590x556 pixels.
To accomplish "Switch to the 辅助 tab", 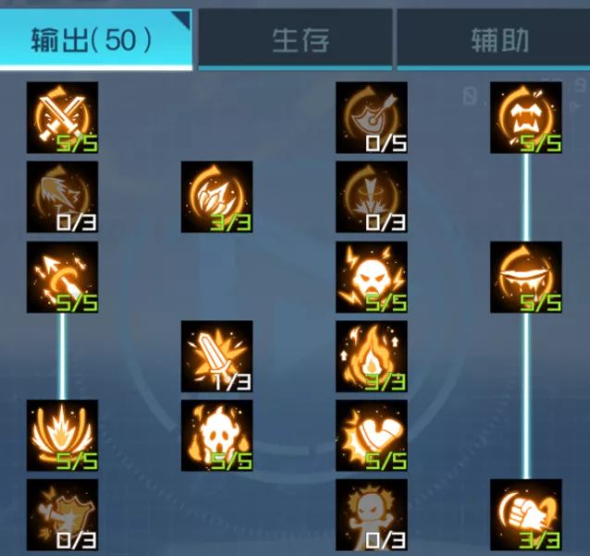I will pos(494,39).
